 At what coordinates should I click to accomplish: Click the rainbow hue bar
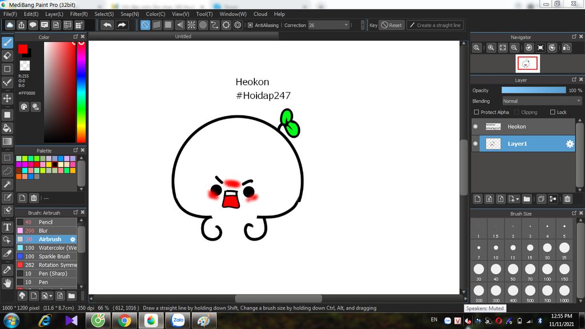tap(81, 92)
